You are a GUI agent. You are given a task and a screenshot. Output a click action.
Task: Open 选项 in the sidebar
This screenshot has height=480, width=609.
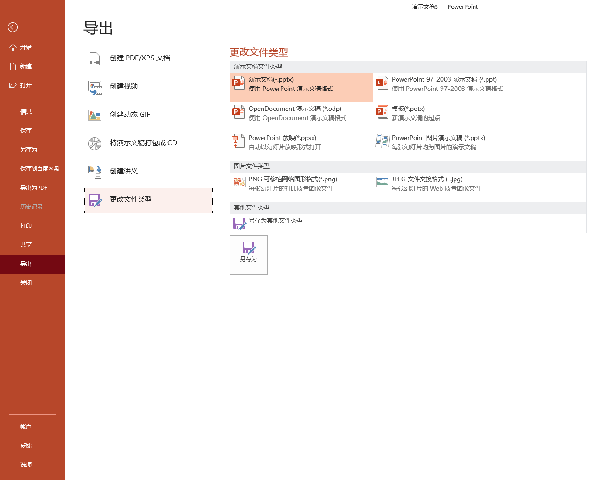[x=32, y=465]
